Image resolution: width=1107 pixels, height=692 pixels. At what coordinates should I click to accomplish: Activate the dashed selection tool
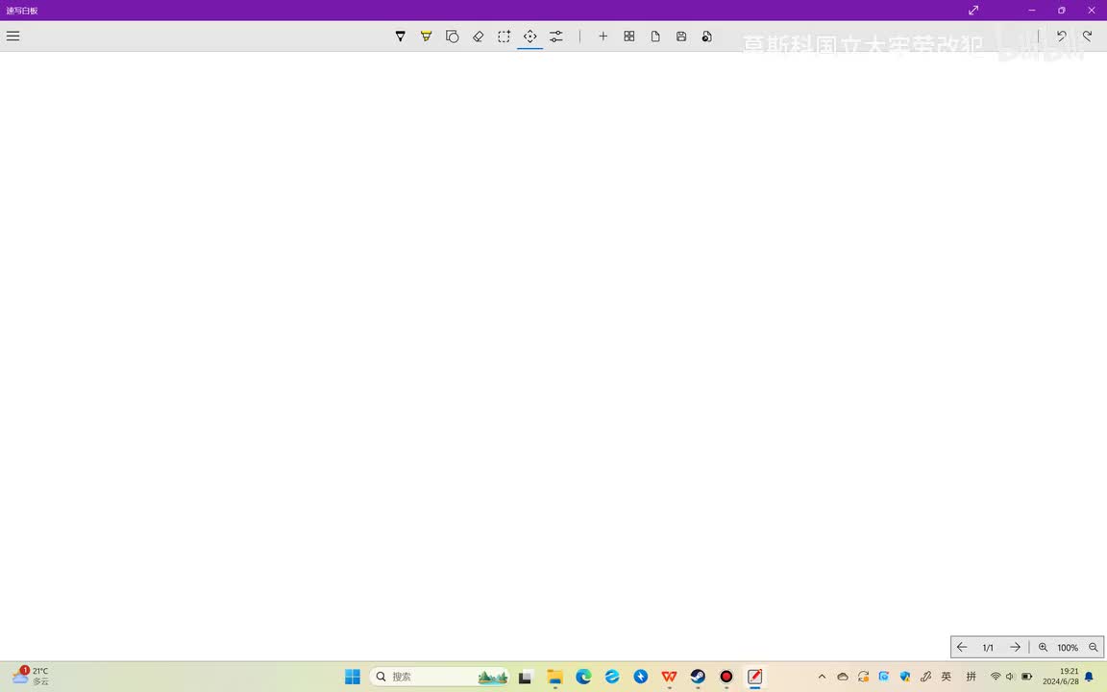[x=504, y=36]
